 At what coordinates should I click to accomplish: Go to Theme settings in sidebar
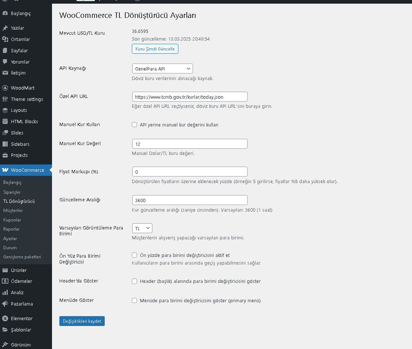click(x=27, y=99)
